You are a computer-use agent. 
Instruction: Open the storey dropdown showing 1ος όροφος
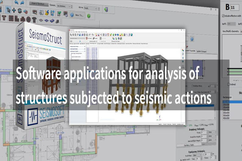pyautogui.click(x=64, y=6)
